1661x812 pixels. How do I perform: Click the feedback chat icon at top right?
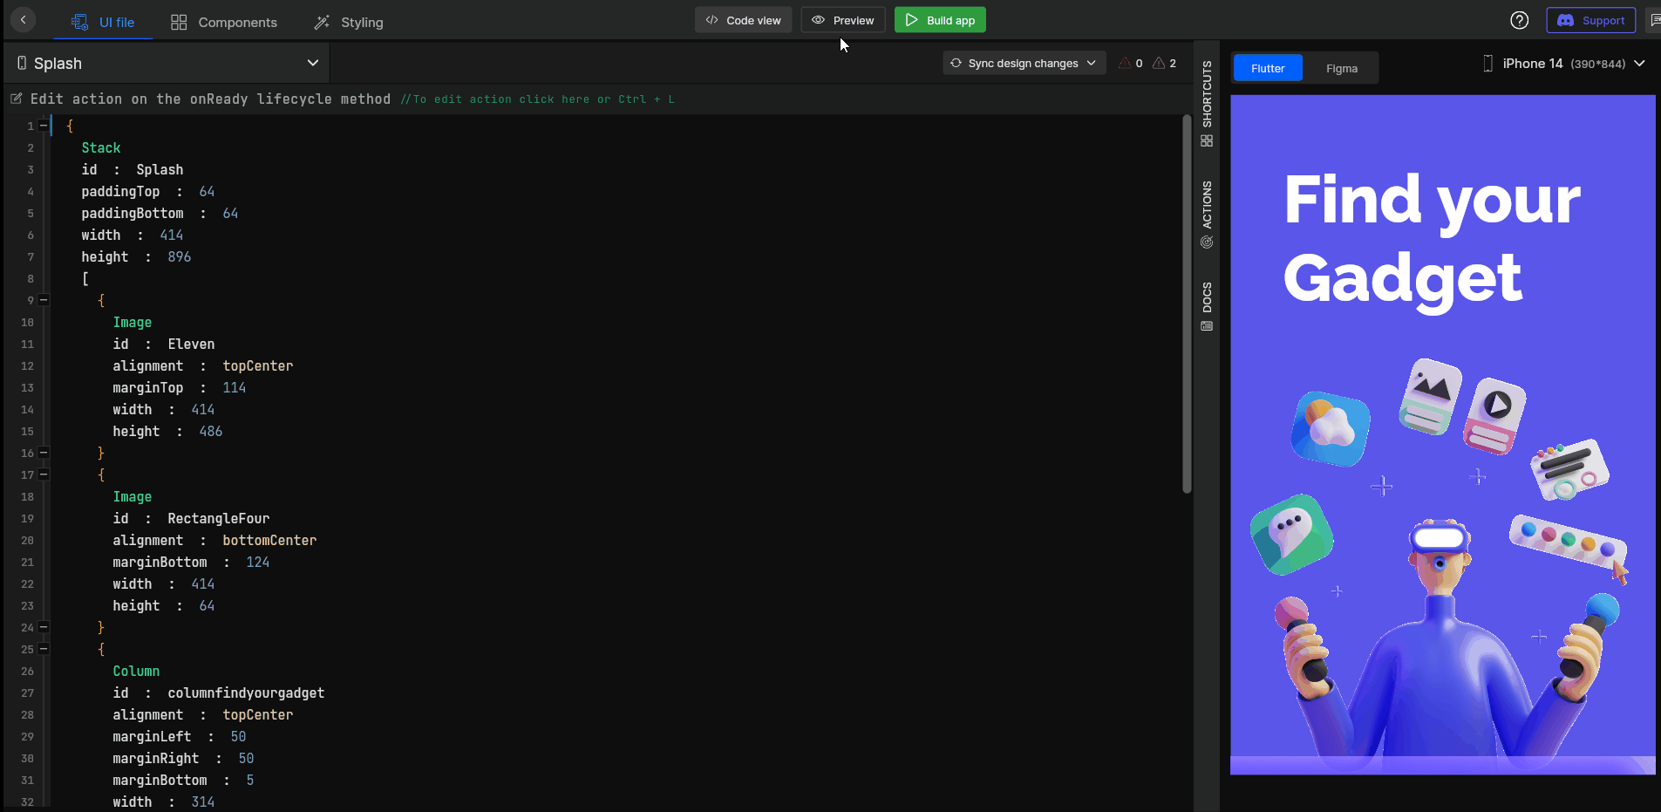pos(1654,19)
